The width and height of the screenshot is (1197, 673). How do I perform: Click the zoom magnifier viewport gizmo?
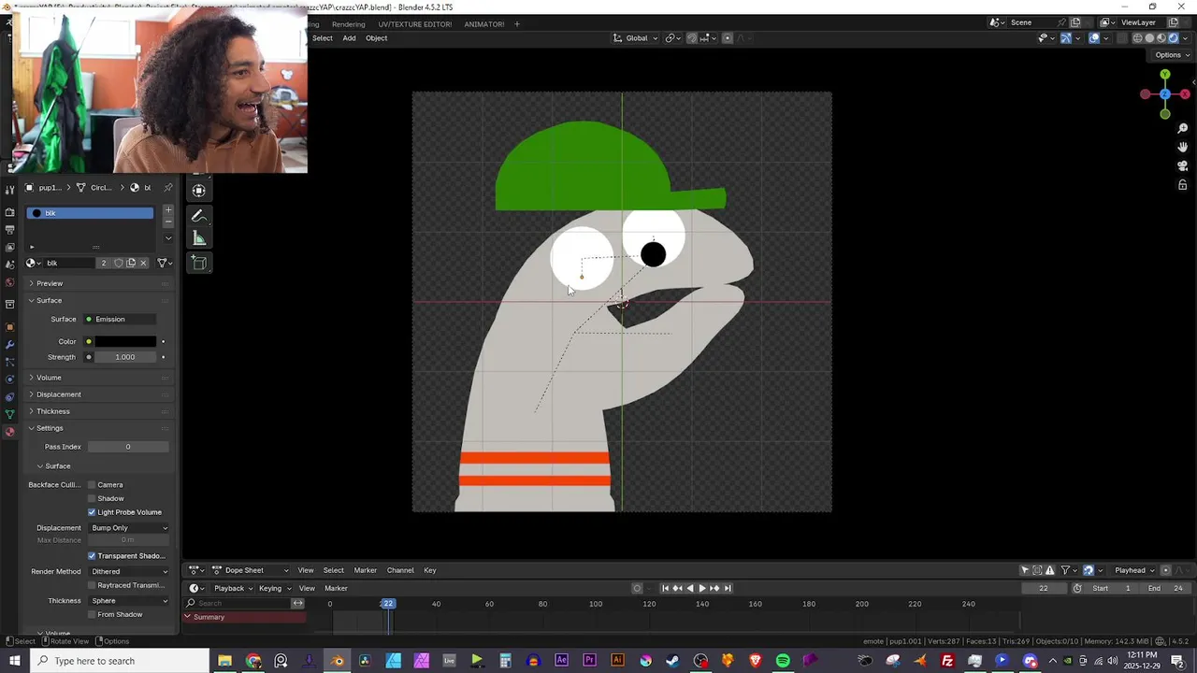1182,129
